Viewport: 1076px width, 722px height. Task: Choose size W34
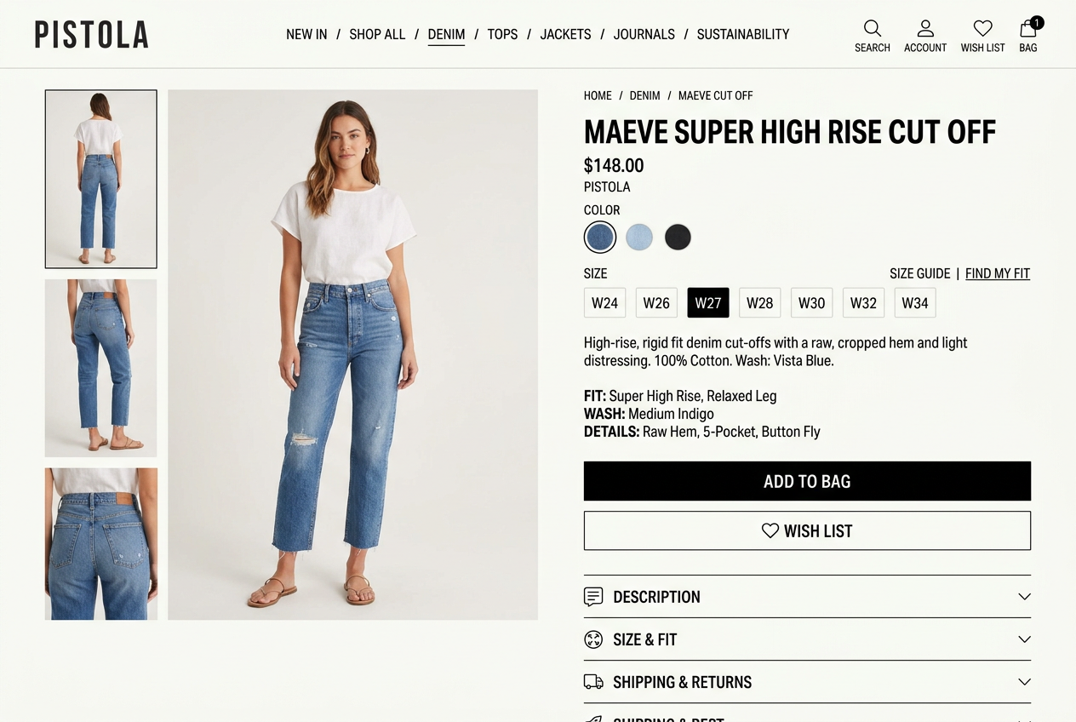pyautogui.click(x=914, y=303)
